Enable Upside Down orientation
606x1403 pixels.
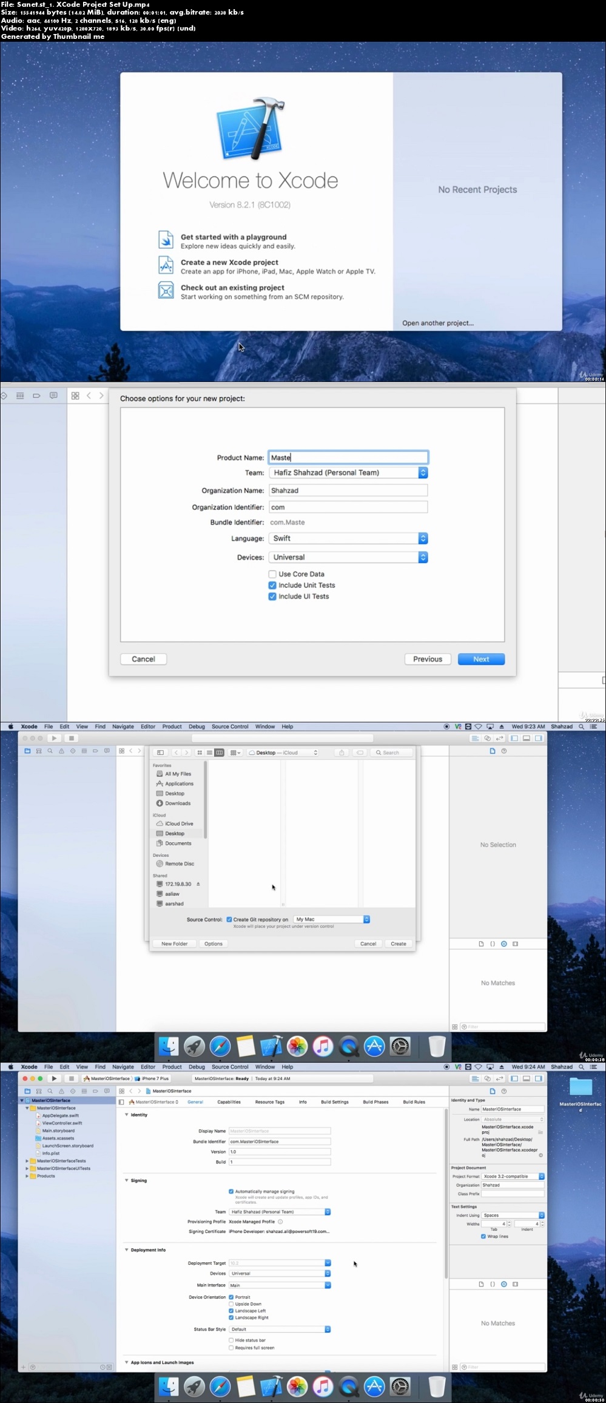[231, 1303]
